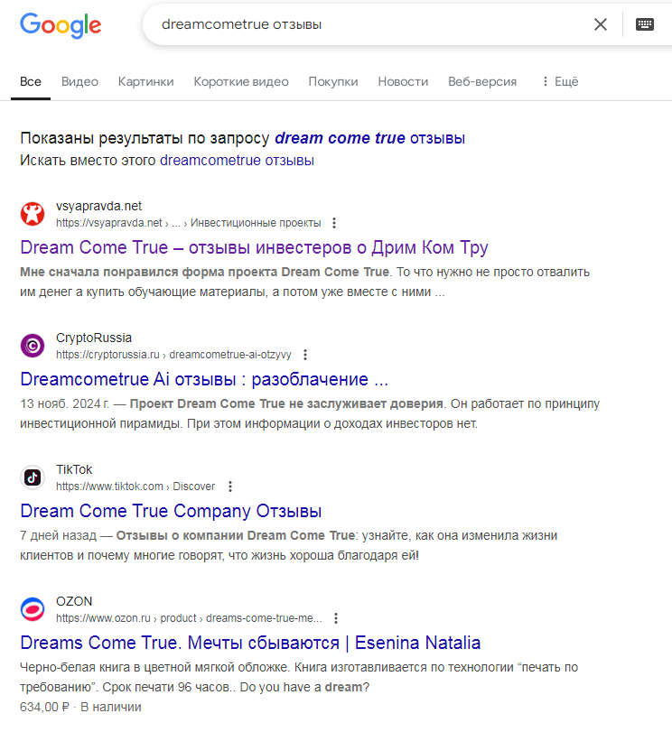Open Dreams Come True. Мечты сбываются result

[250, 643]
